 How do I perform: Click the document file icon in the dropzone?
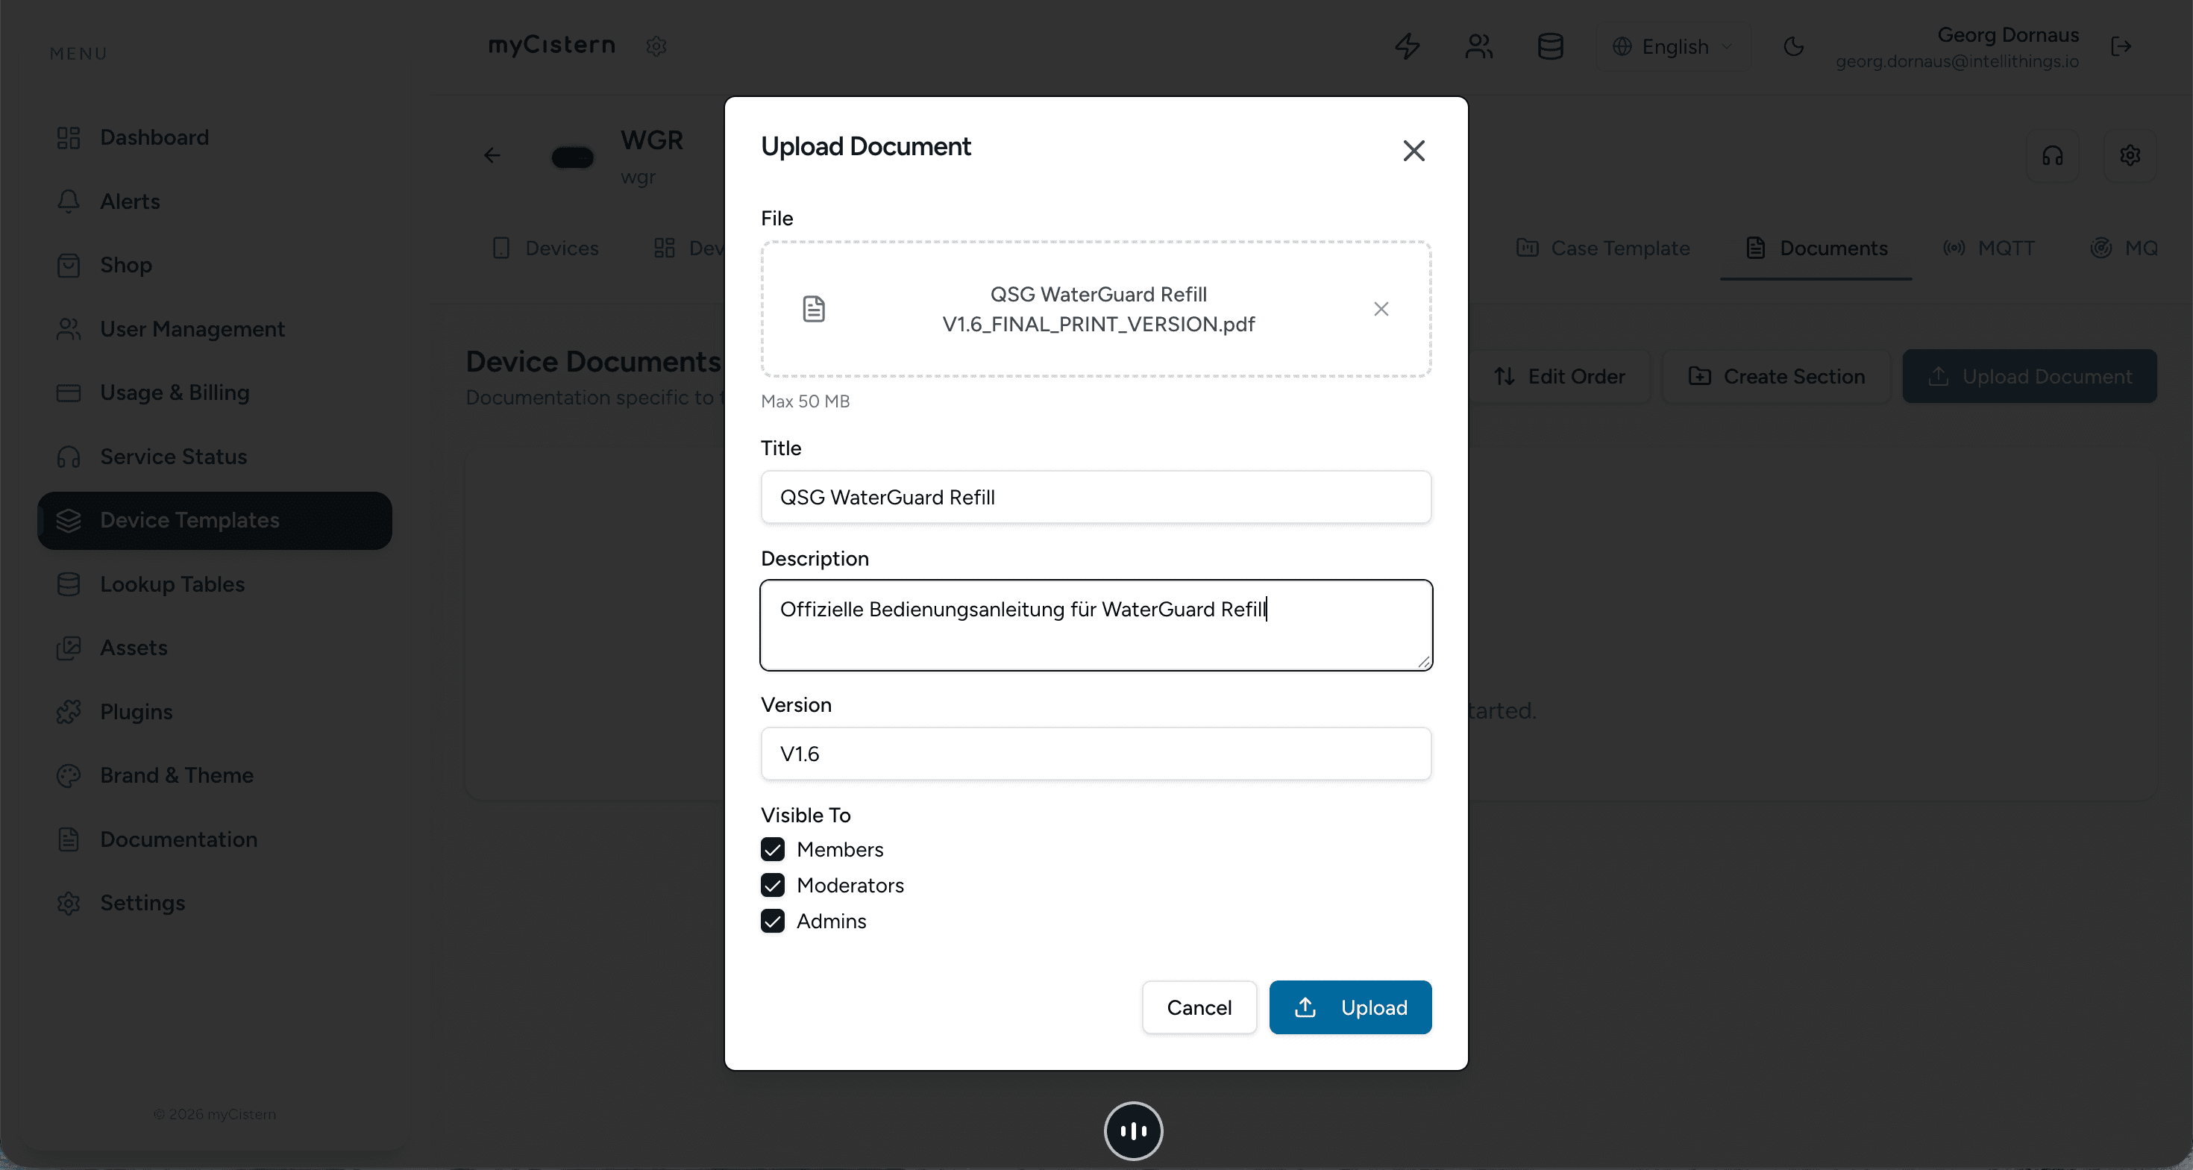tap(814, 309)
